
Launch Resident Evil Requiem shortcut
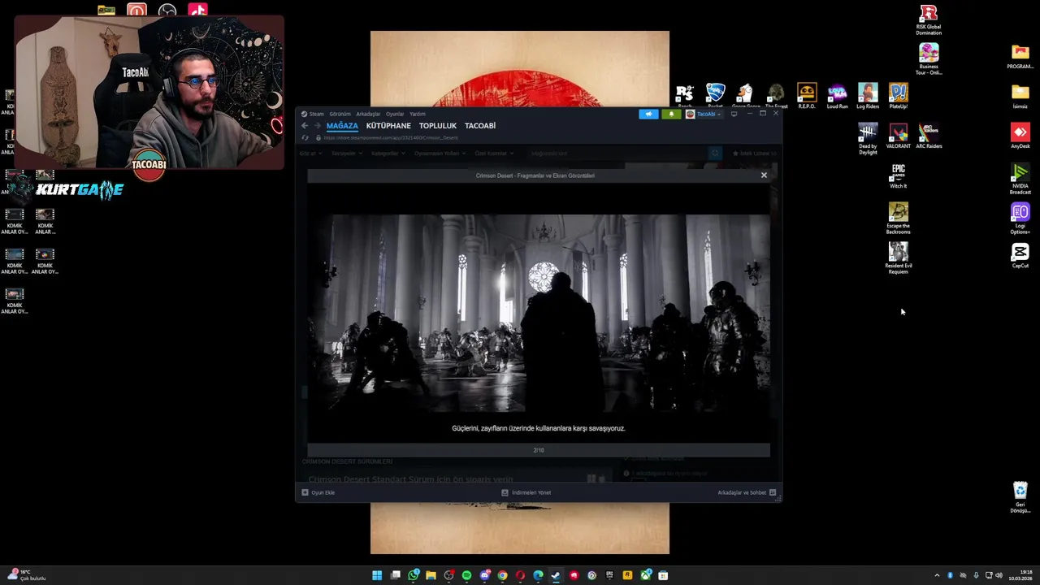click(898, 258)
